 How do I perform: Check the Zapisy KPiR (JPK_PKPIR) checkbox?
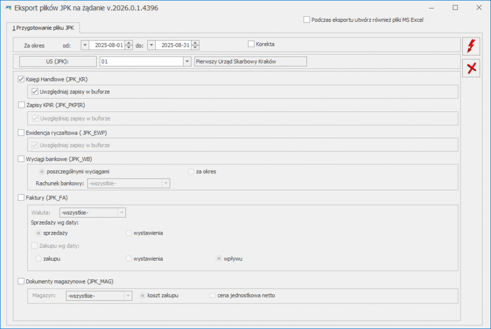[x=22, y=105]
